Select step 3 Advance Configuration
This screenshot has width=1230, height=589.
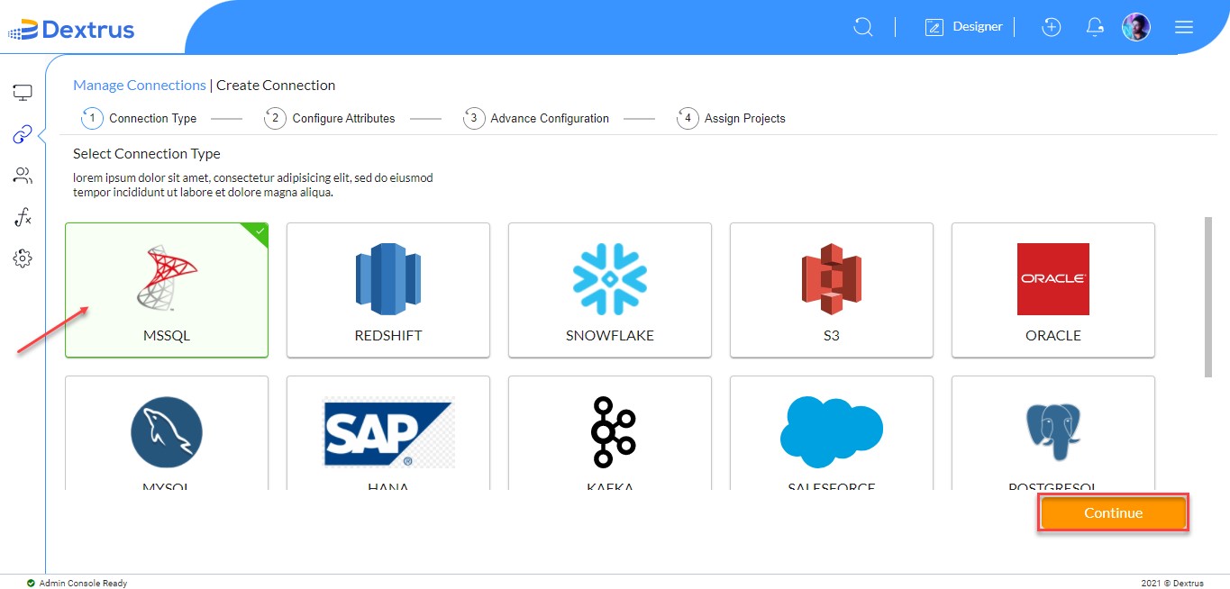tap(536, 118)
